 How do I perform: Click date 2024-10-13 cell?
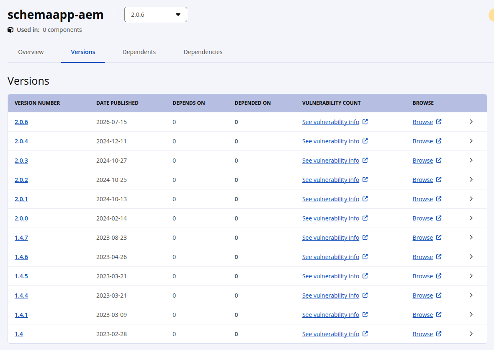pyautogui.click(x=111, y=199)
